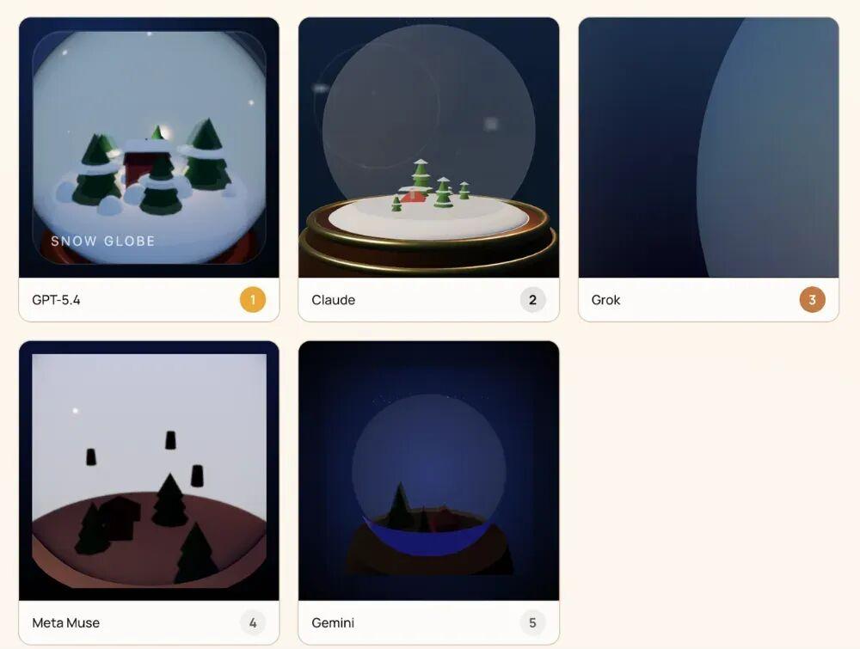Click the Grok model label
This screenshot has width=860, height=649.
coord(605,300)
